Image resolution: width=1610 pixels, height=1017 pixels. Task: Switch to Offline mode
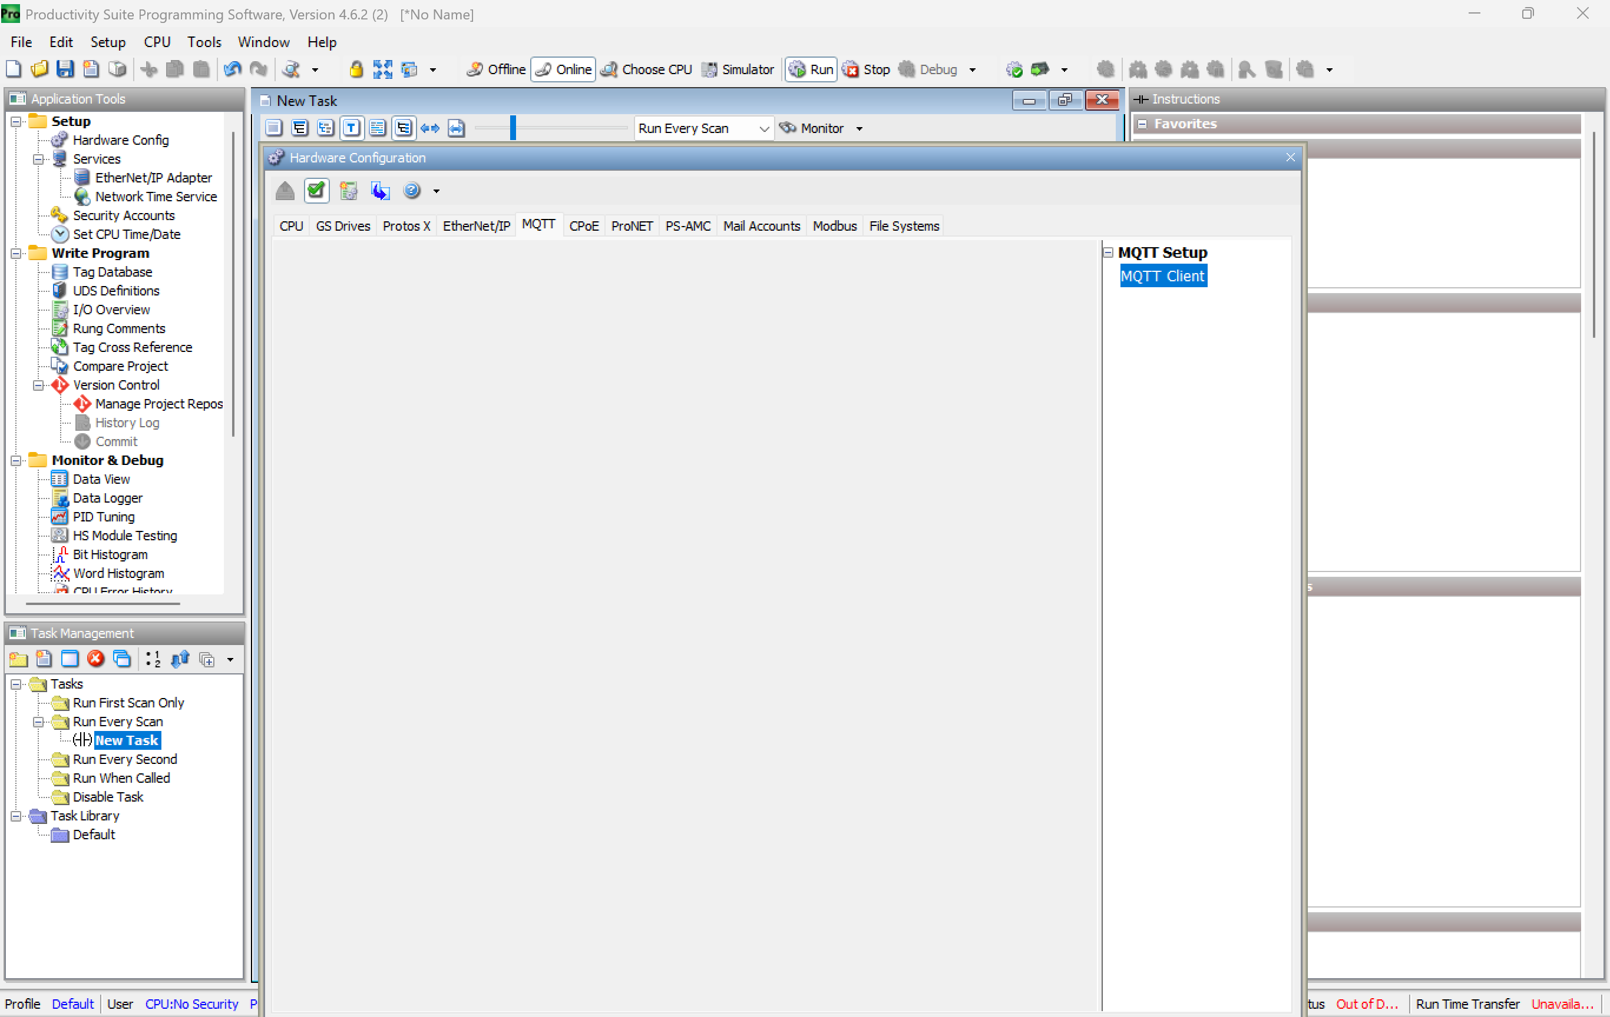pyautogui.click(x=497, y=69)
